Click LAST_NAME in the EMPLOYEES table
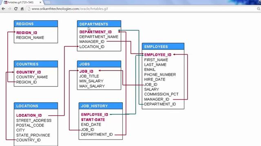Screen dimensions: 261x146 (x=155, y=65)
